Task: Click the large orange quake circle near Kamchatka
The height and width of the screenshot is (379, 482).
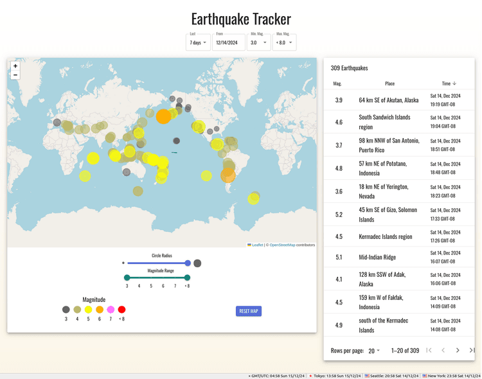Action: pyautogui.click(x=163, y=116)
